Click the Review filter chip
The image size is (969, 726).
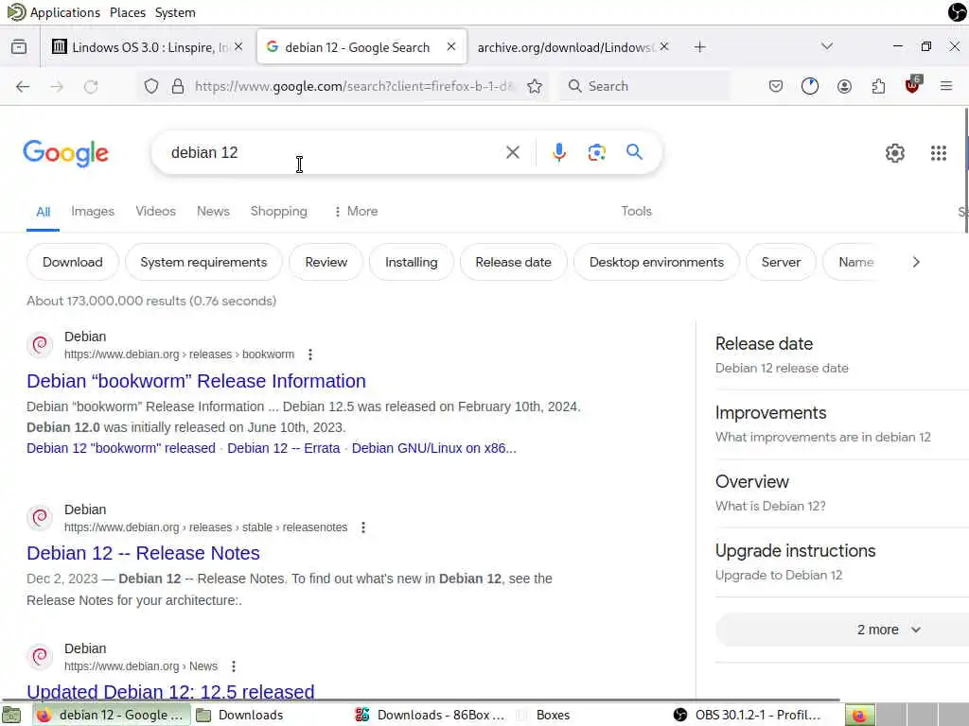[326, 262]
